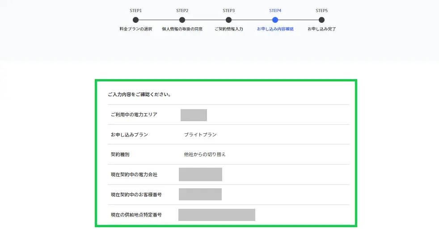Click the masked value for 現在契約中のお客様番号
The width and height of the screenshot is (439, 233).
[200, 195]
